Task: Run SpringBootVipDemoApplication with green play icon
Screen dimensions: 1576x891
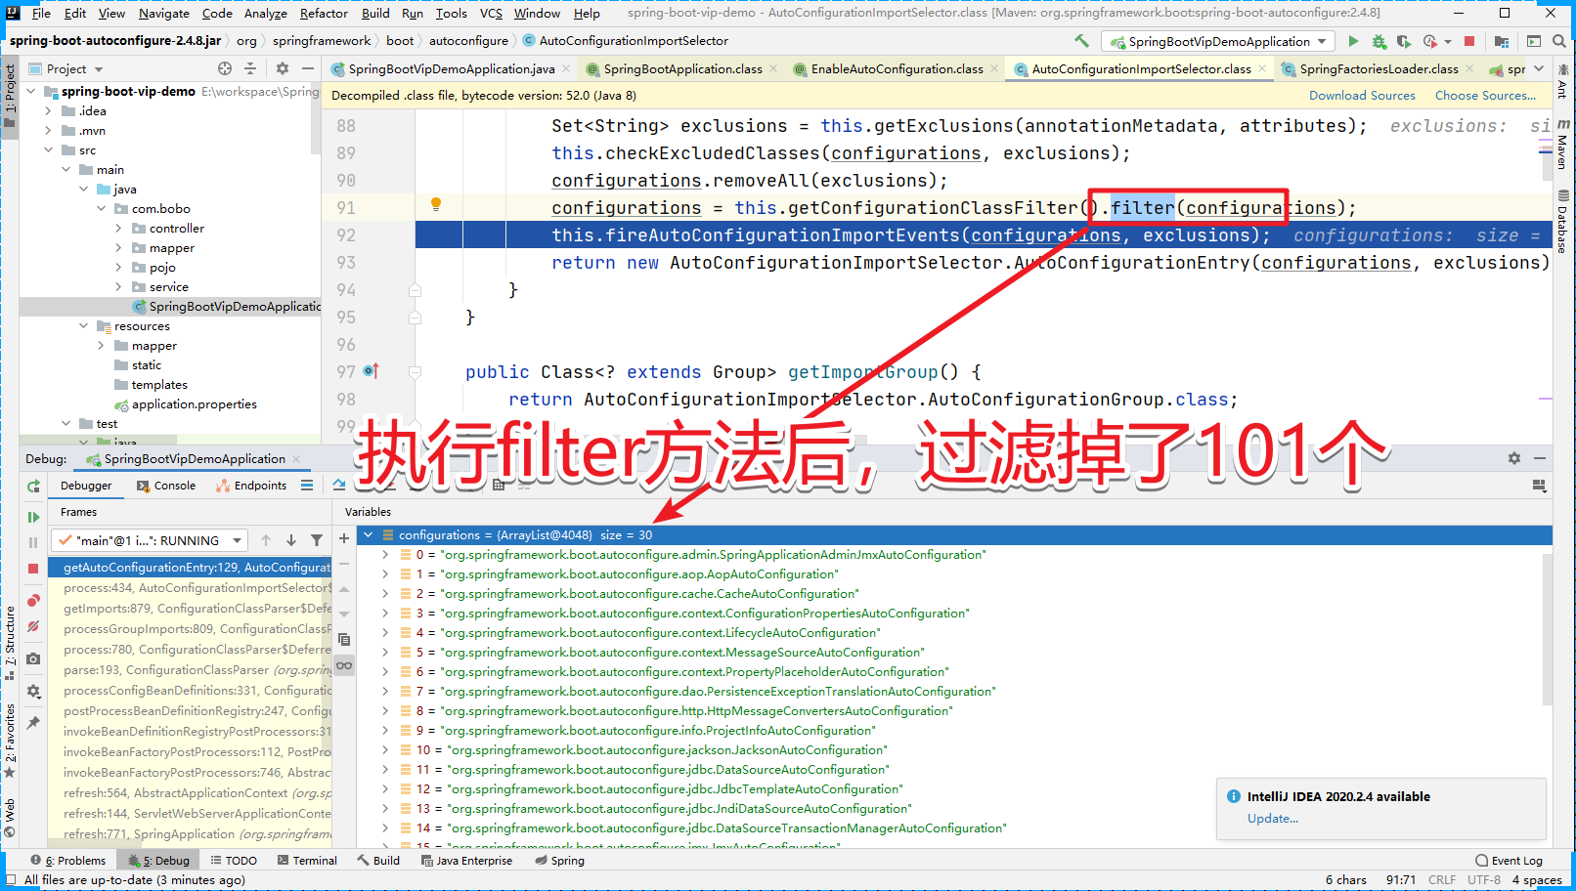Action: click(1353, 41)
